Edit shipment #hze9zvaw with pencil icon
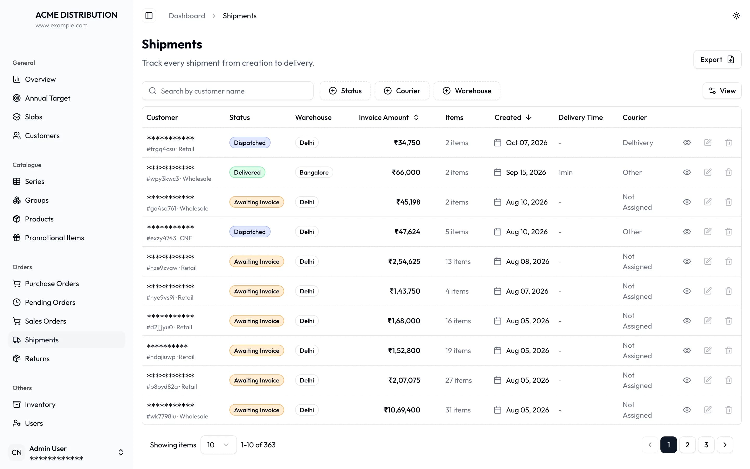 pyautogui.click(x=708, y=262)
